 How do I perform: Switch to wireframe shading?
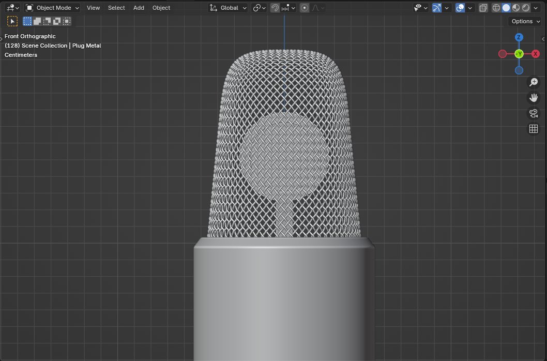coord(496,8)
